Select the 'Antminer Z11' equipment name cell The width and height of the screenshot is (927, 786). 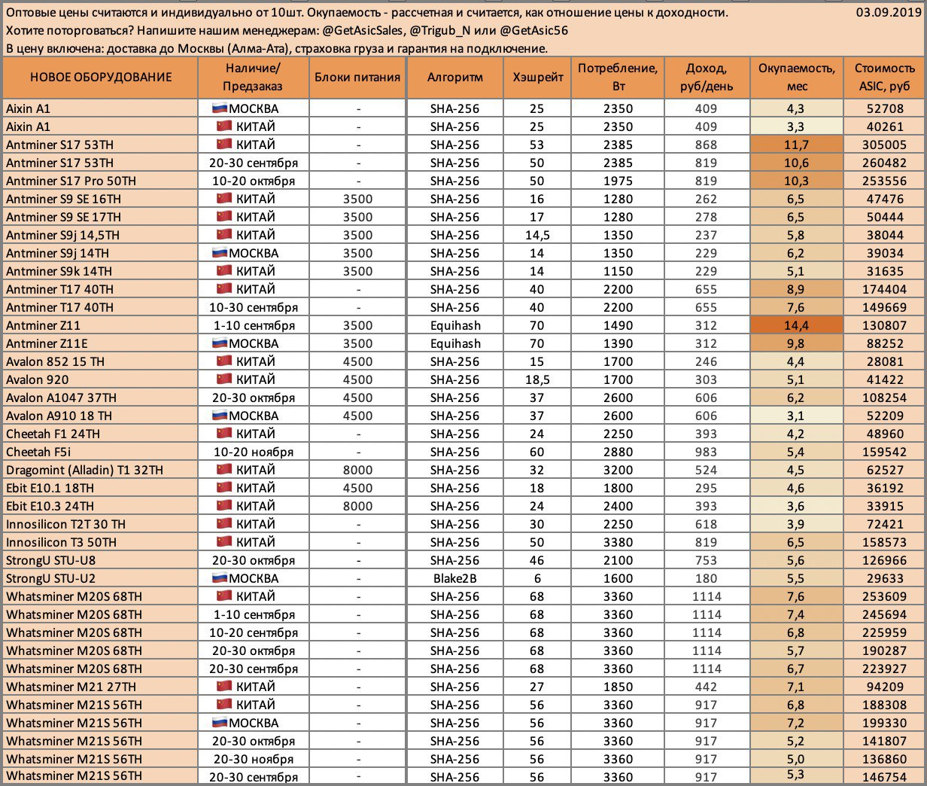click(x=101, y=325)
